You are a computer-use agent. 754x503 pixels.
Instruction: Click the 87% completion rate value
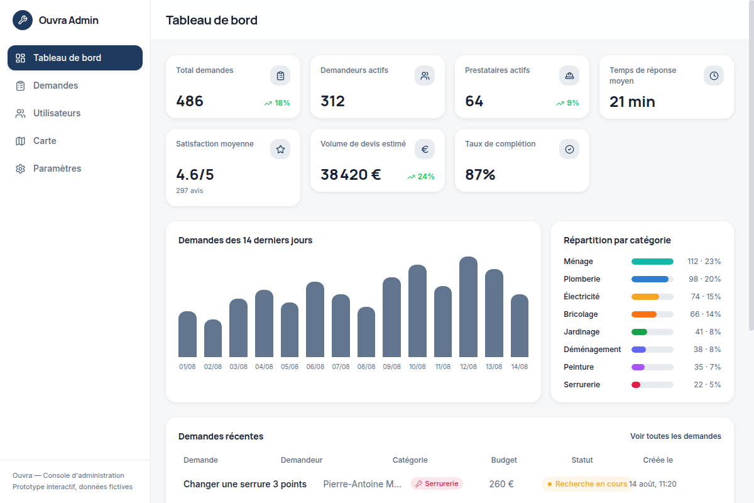480,175
